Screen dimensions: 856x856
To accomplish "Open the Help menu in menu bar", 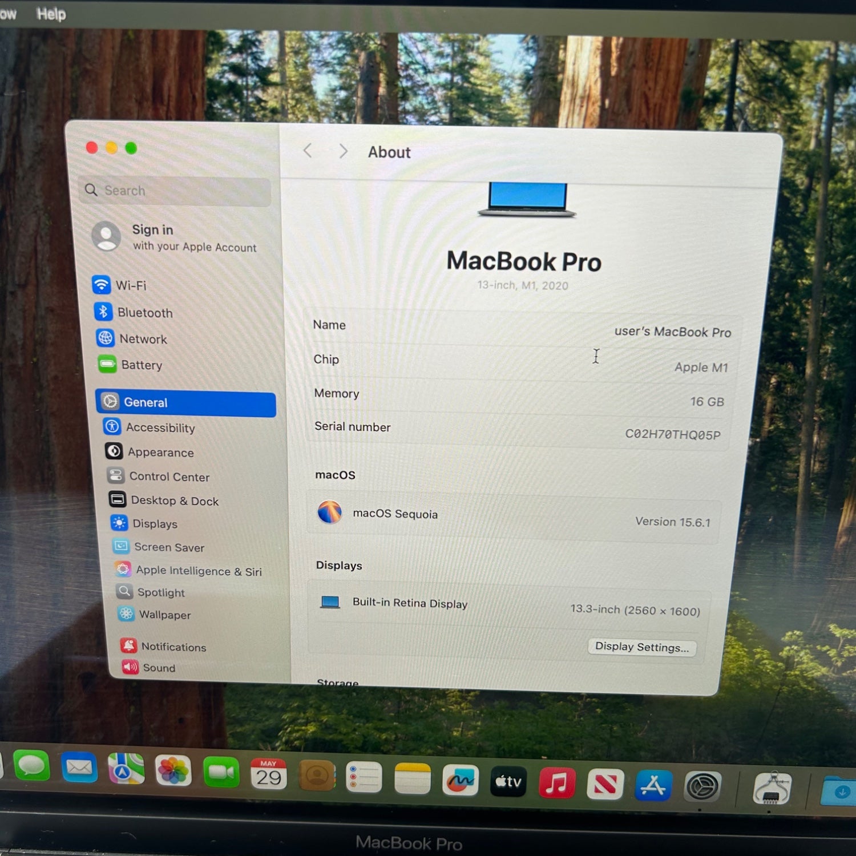I will tap(51, 14).
